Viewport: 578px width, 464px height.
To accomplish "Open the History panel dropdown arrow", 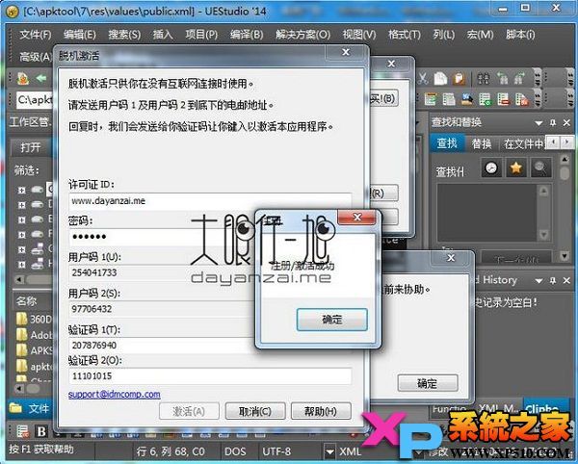I will tap(539, 281).
